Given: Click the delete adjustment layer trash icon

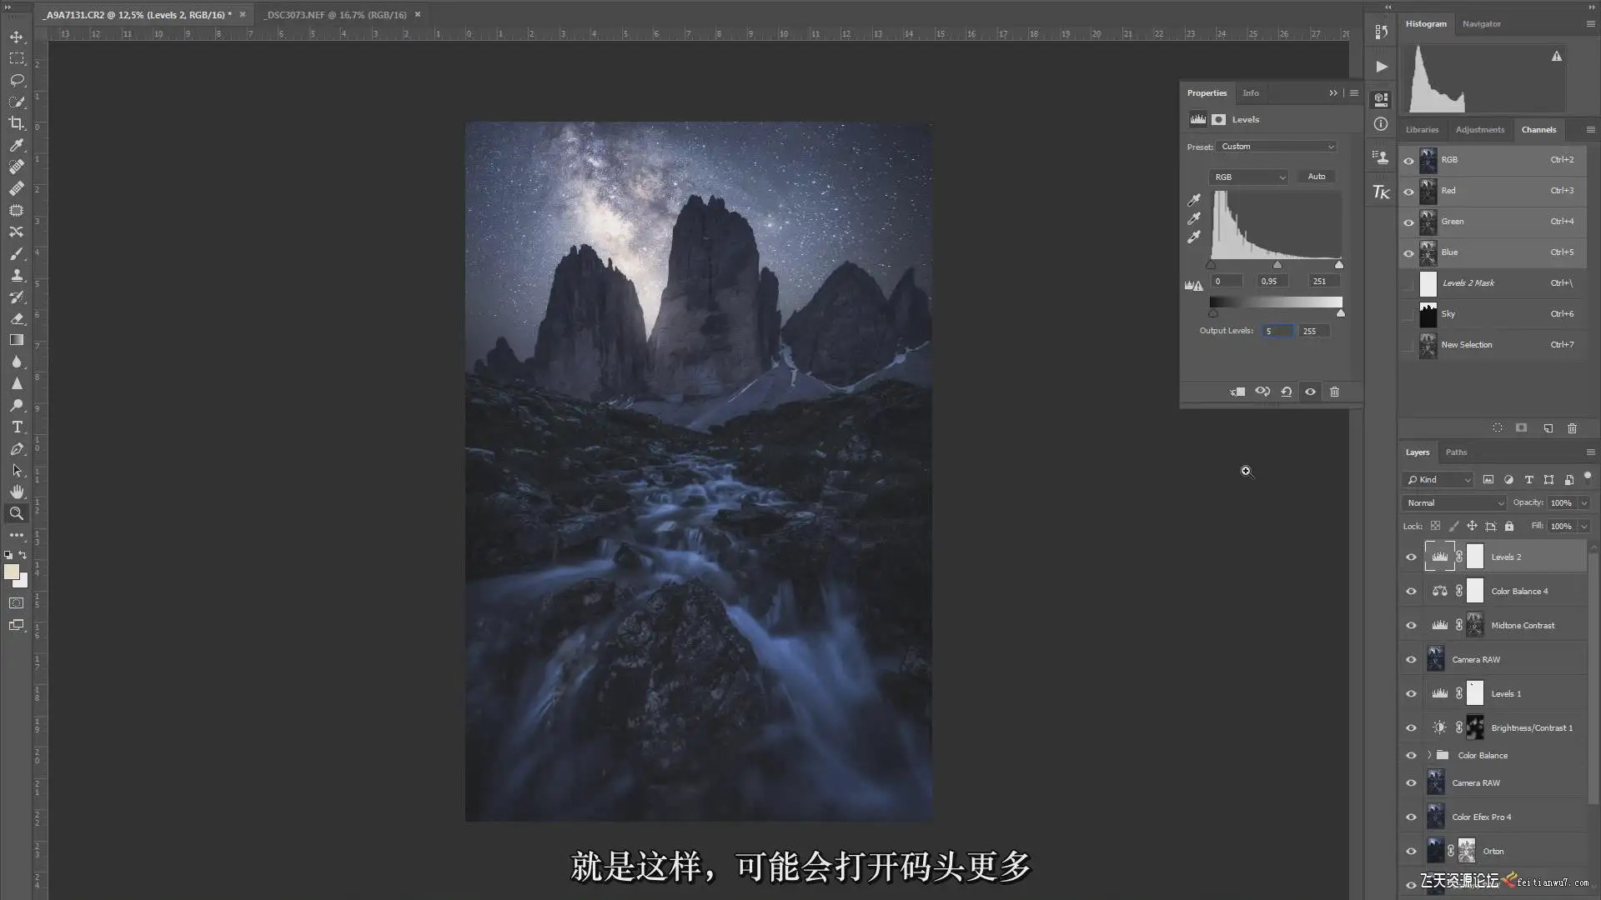Looking at the screenshot, I should point(1334,392).
